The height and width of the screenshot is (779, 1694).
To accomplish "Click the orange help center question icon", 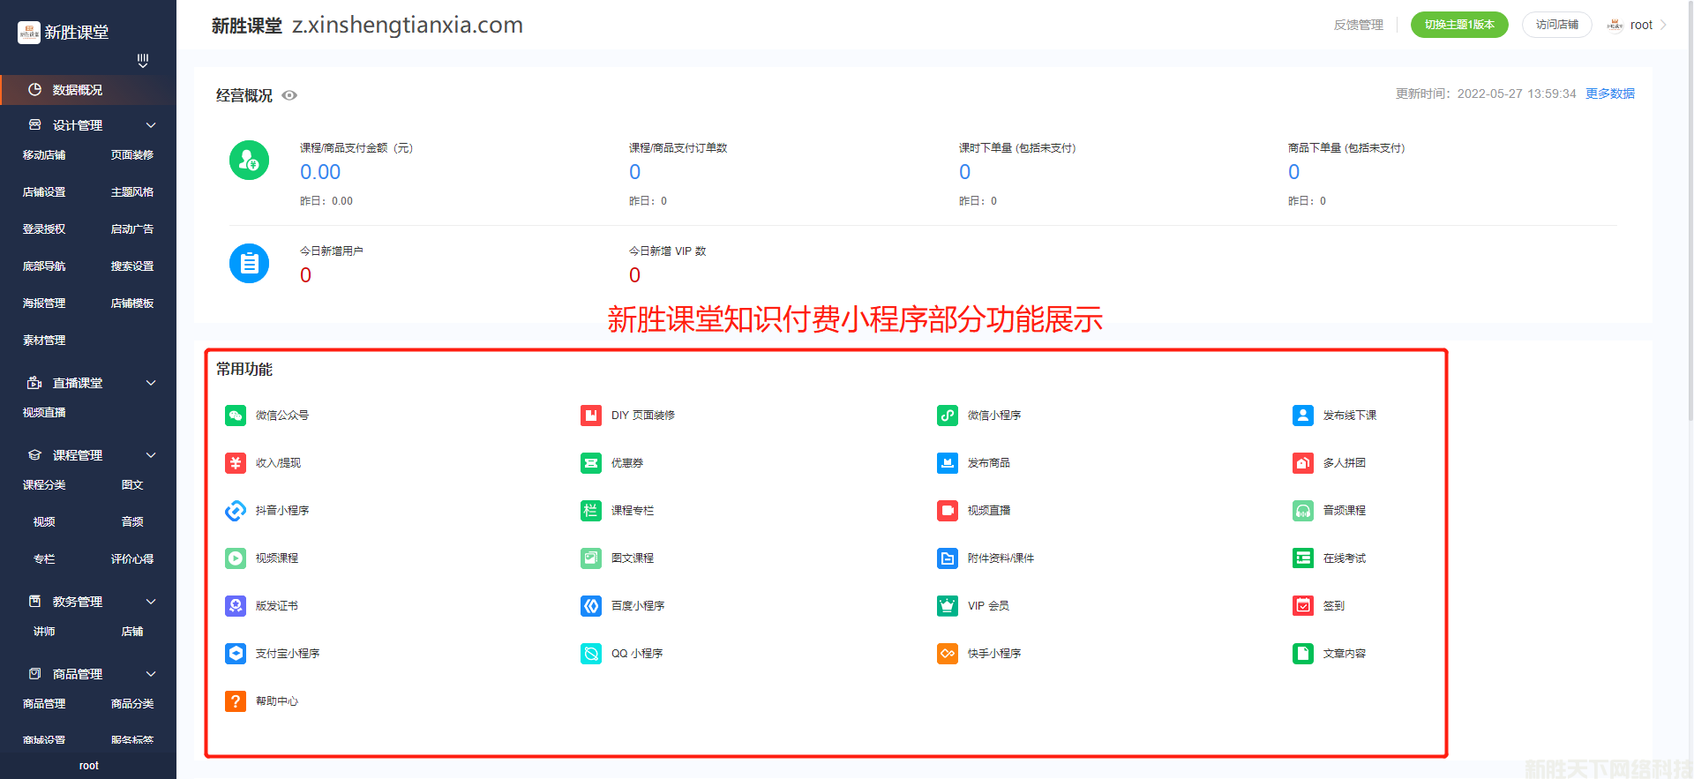I will [236, 701].
